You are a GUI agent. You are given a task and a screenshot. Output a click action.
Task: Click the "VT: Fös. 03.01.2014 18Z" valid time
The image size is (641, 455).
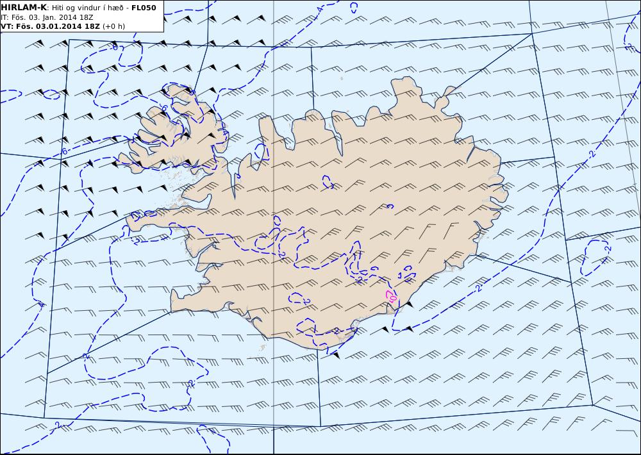50,26
